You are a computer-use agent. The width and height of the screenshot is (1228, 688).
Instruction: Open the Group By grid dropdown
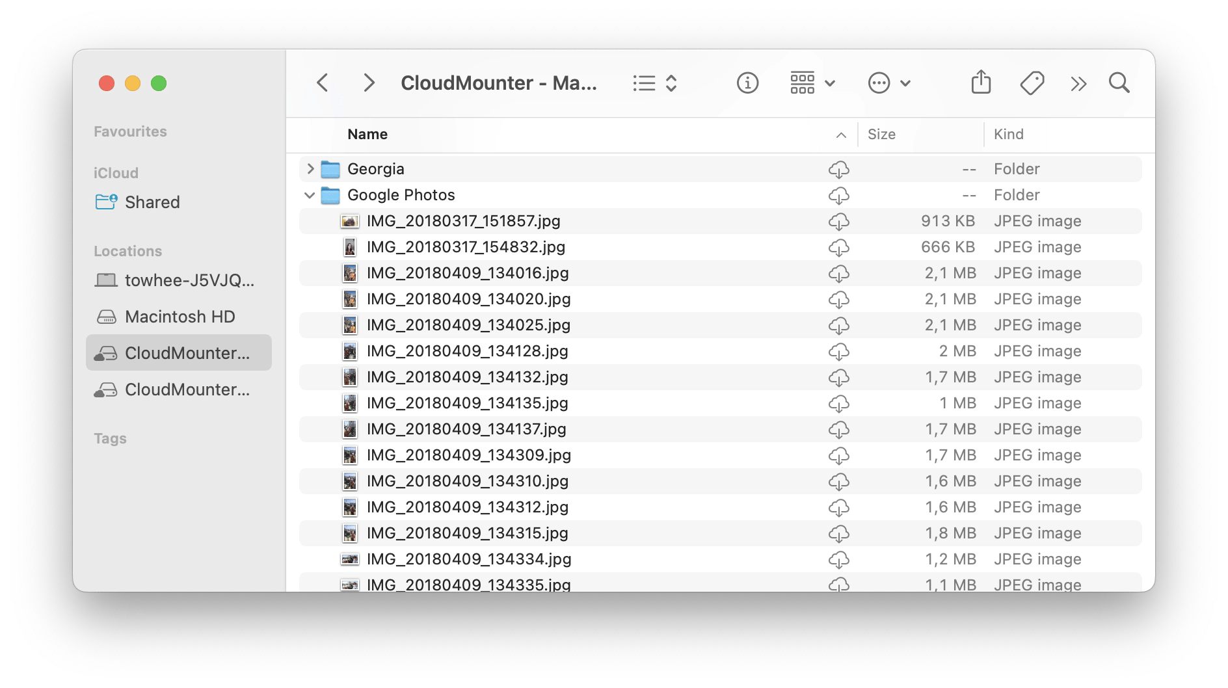[812, 83]
